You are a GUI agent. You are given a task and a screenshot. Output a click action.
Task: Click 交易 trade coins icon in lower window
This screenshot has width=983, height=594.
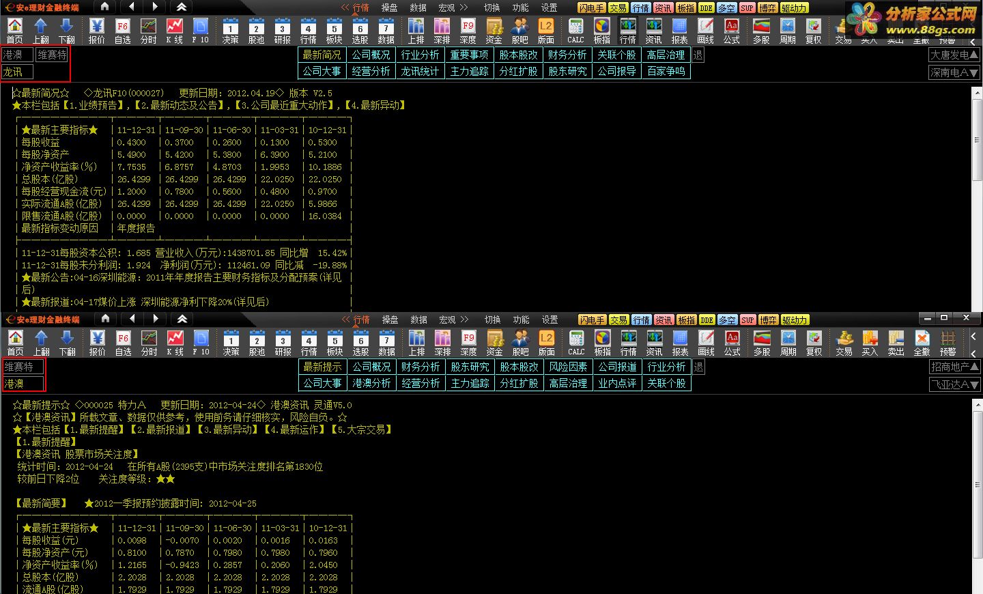(x=844, y=343)
